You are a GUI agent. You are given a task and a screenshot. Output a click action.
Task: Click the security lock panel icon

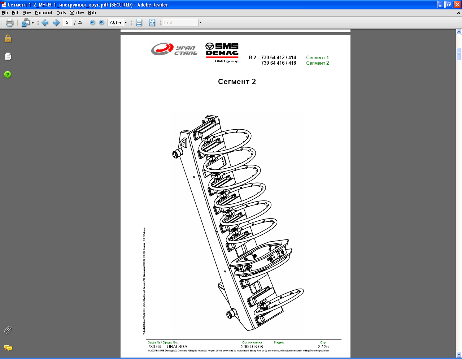point(8,39)
